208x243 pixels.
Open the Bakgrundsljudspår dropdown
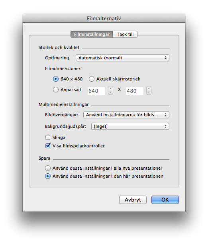point(130,126)
